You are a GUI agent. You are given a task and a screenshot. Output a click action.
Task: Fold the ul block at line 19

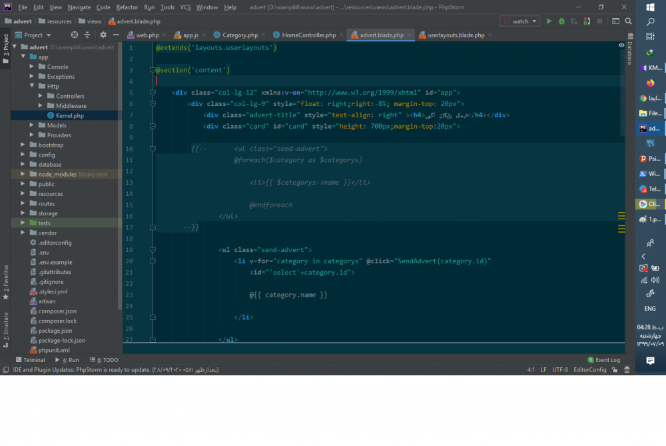[x=153, y=249]
